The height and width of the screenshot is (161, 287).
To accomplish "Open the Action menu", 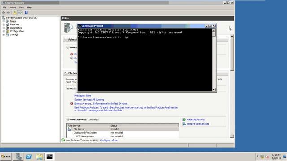I will point(13,8).
